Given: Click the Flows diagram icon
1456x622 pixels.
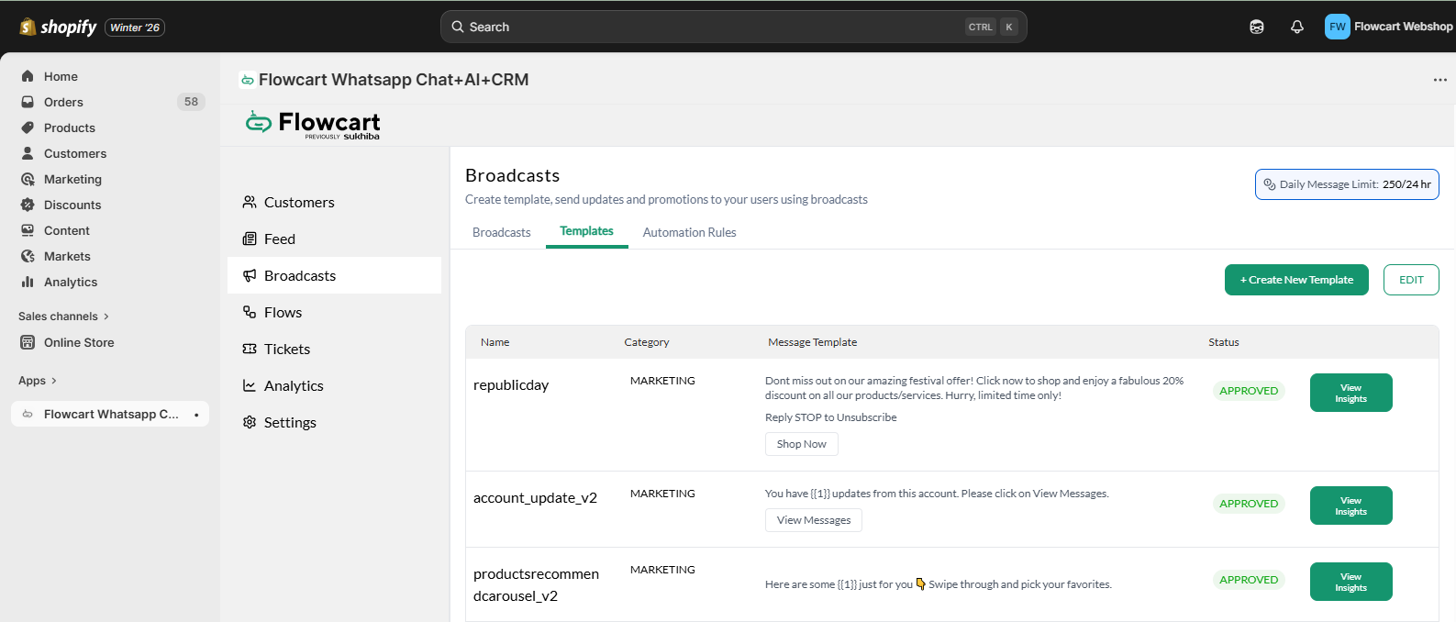Looking at the screenshot, I should pyautogui.click(x=250, y=312).
